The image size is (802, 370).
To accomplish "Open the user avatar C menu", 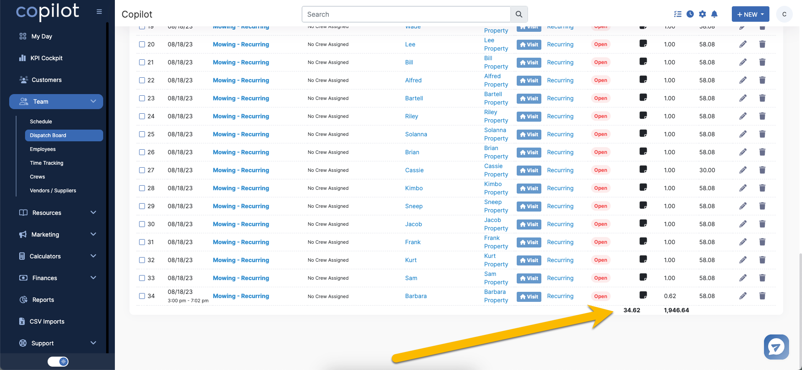I will click(x=784, y=14).
